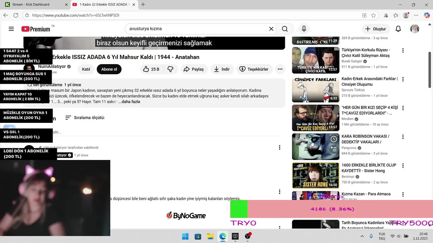This screenshot has height=243, width=433.
Task: Open Bentropi channel link
Action: pos(348,177)
